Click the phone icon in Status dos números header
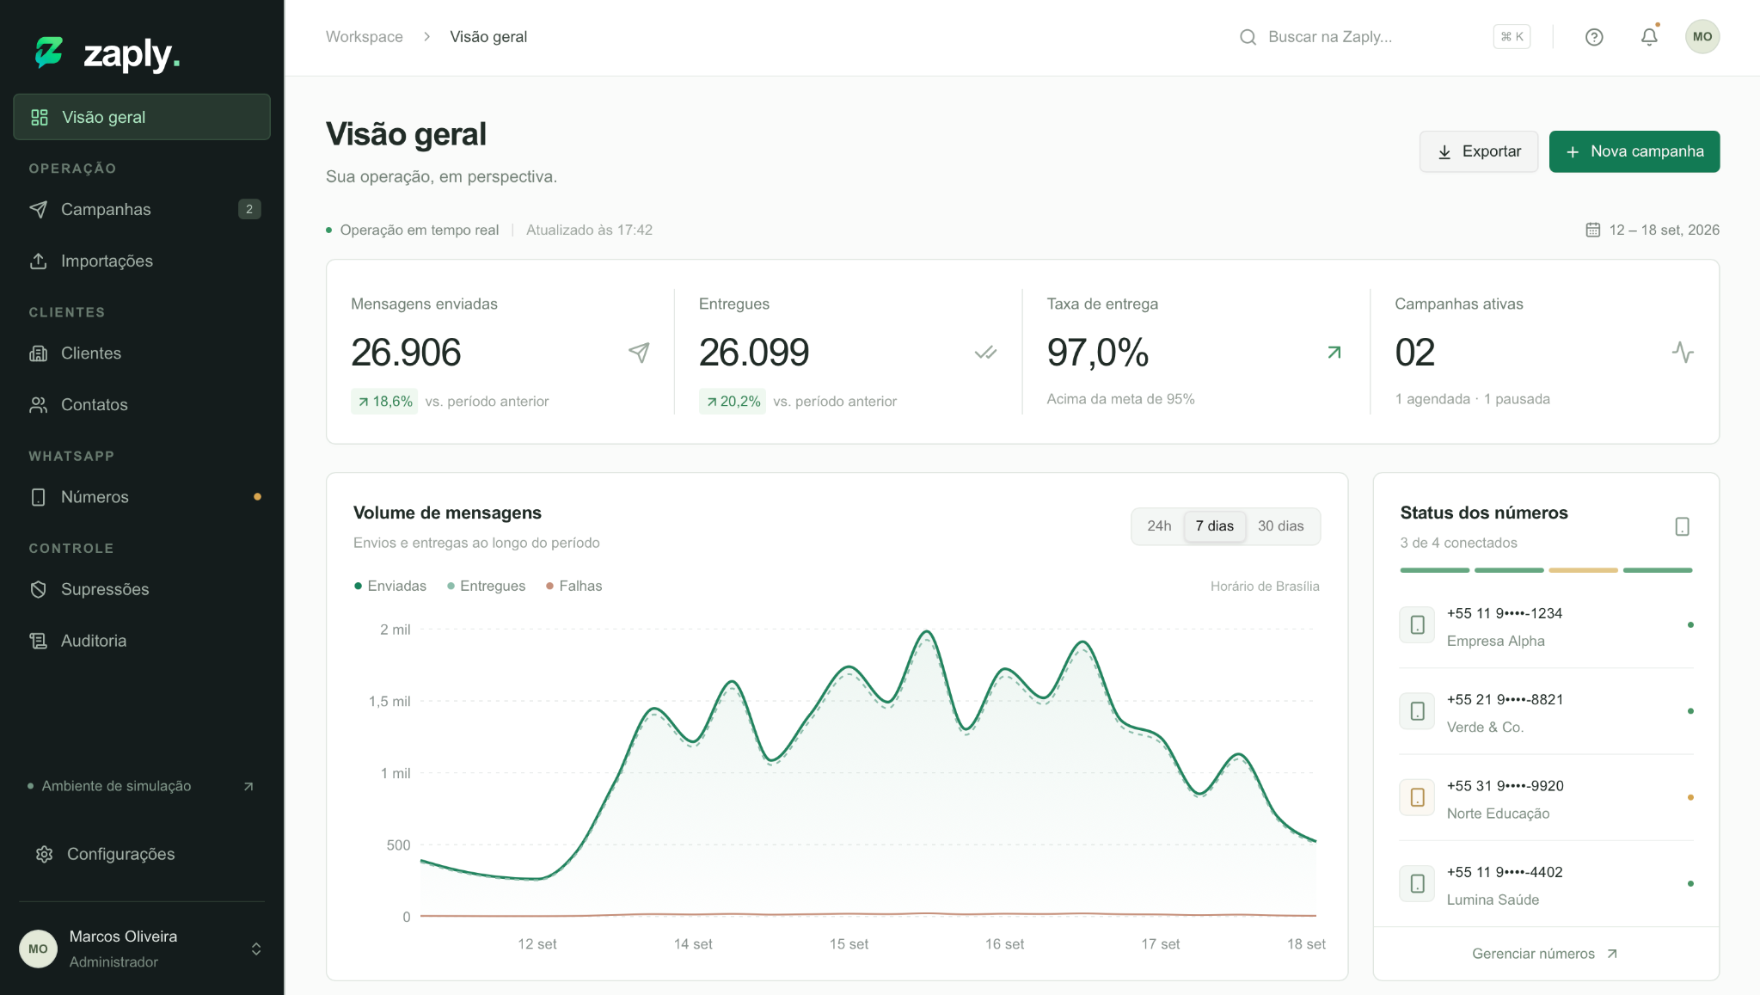This screenshot has height=995, width=1760. click(1683, 526)
